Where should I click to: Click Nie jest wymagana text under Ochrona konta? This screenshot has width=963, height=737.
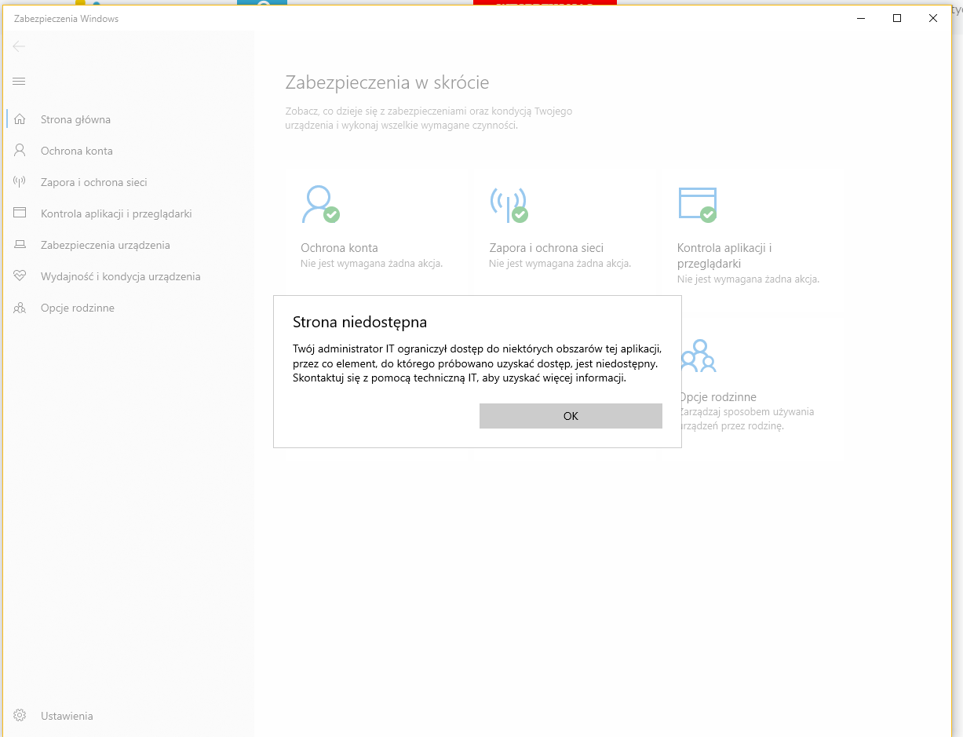click(x=371, y=264)
